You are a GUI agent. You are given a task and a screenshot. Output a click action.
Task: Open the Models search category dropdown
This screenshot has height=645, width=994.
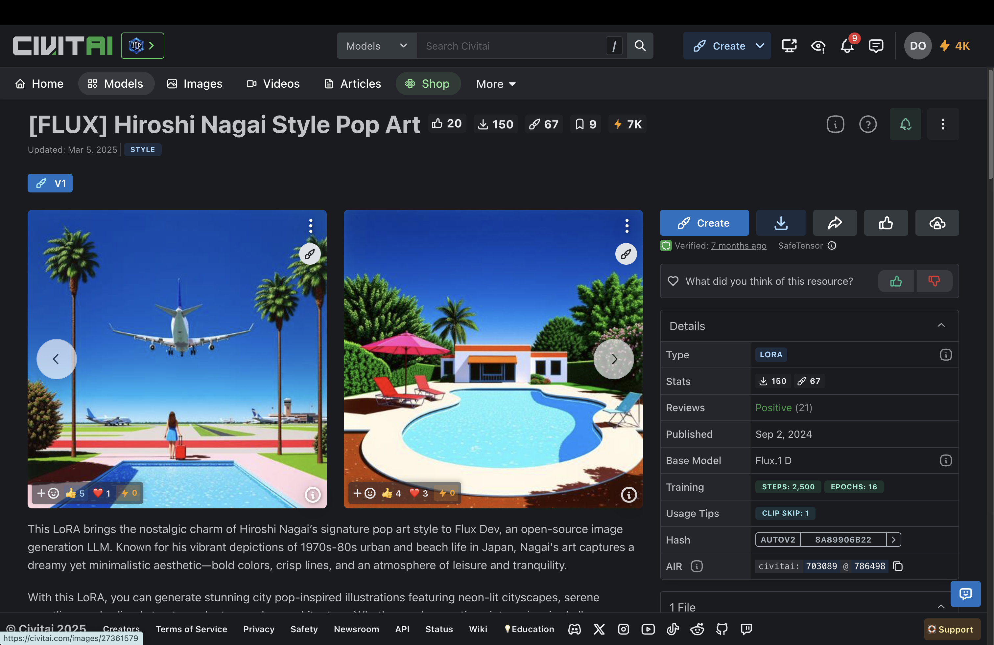[376, 46]
